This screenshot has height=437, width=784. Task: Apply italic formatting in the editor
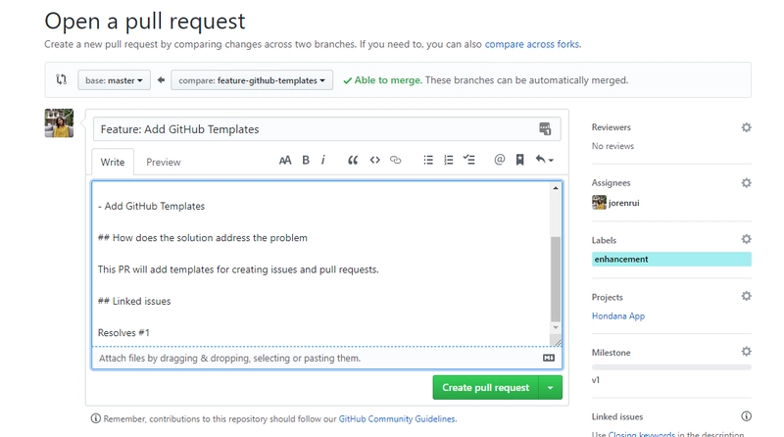click(x=323, y=161)
